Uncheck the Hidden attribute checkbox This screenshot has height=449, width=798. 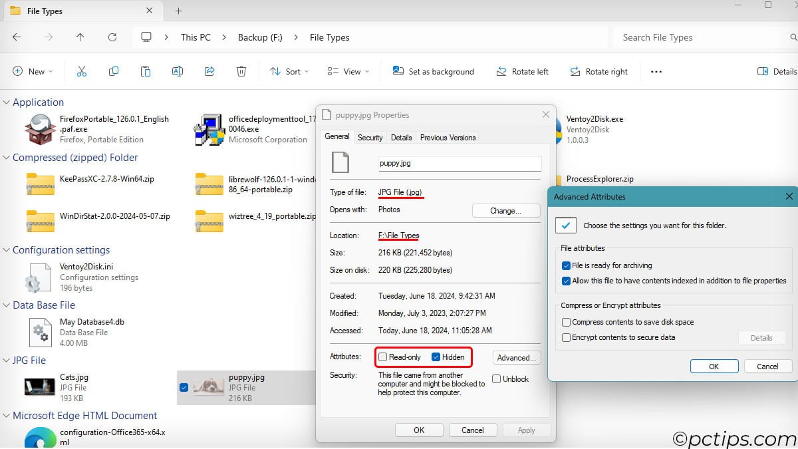coord(436,357)
